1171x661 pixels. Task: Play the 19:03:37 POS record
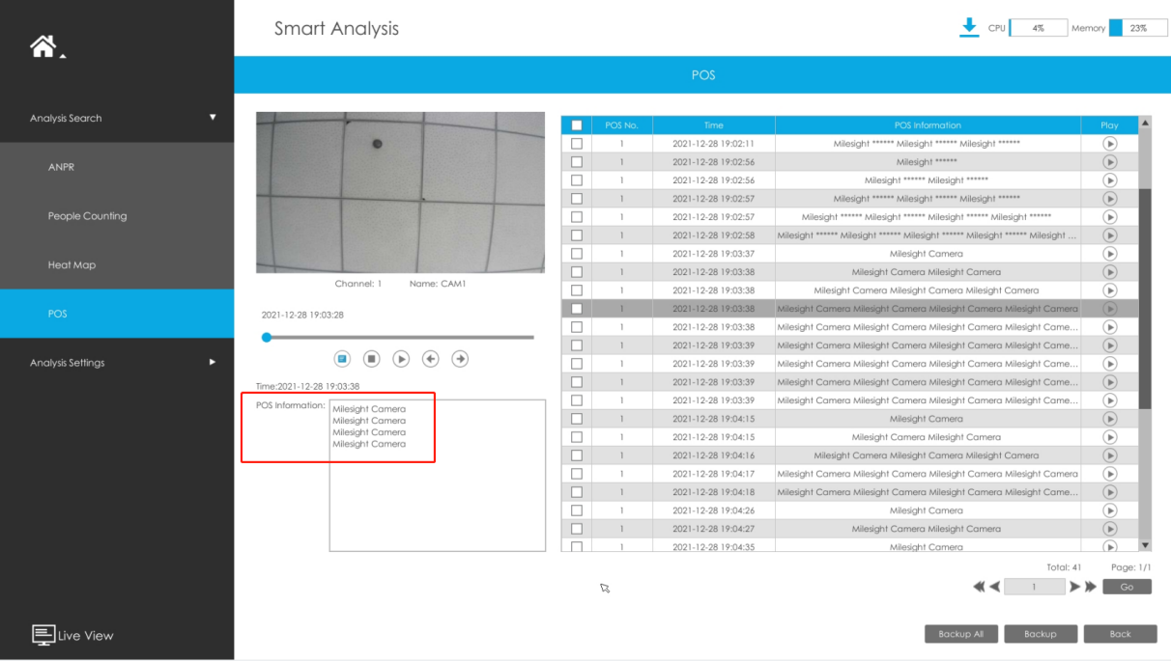click(x=1109, y=254)
